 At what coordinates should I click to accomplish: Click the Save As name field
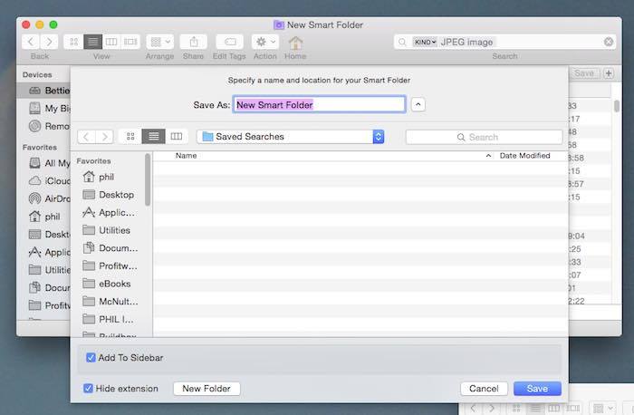(x=319, y=105)
